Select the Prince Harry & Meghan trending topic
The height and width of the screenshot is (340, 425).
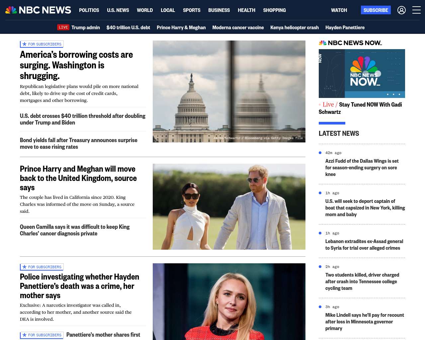[x=181, y=28]
